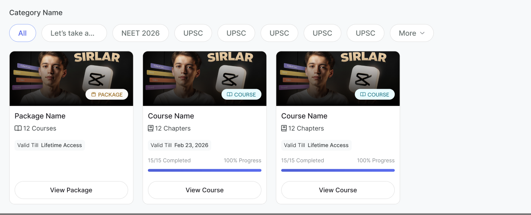The image size is (531, 215).
Task: Select the All category filter
Action: (22, 33)
